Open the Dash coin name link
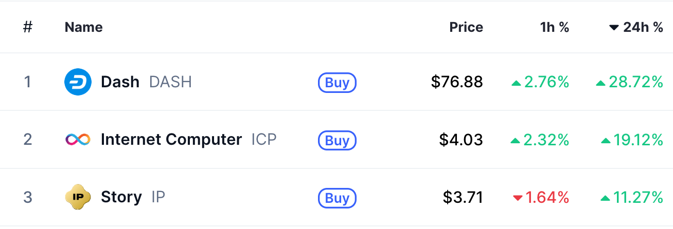 point(120,82)
